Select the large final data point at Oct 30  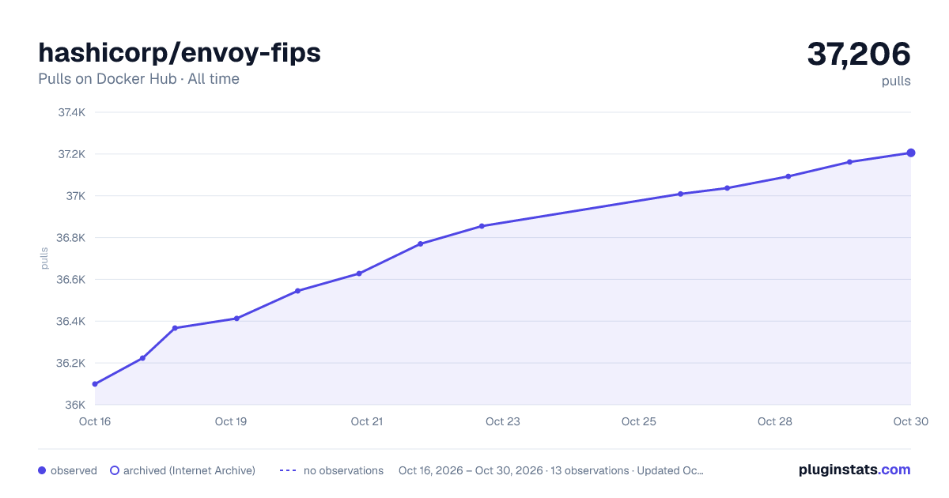[911, 153]
